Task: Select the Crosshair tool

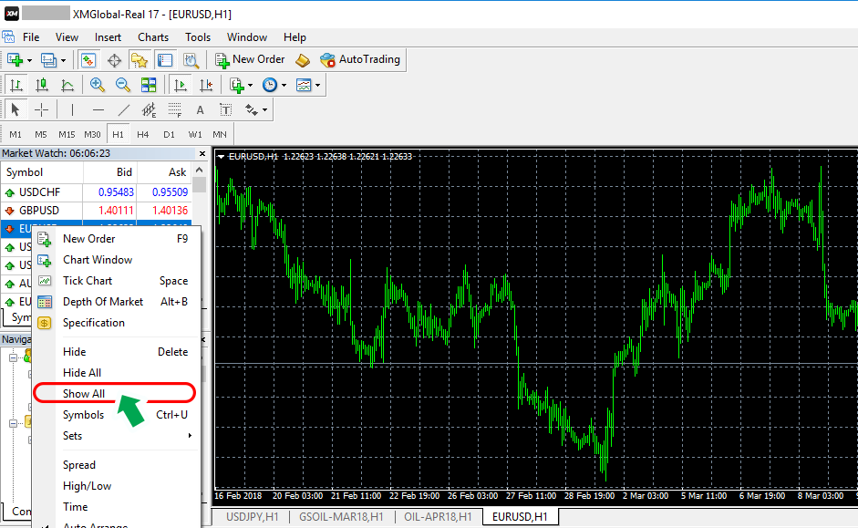Action: [x=42, y=110]
